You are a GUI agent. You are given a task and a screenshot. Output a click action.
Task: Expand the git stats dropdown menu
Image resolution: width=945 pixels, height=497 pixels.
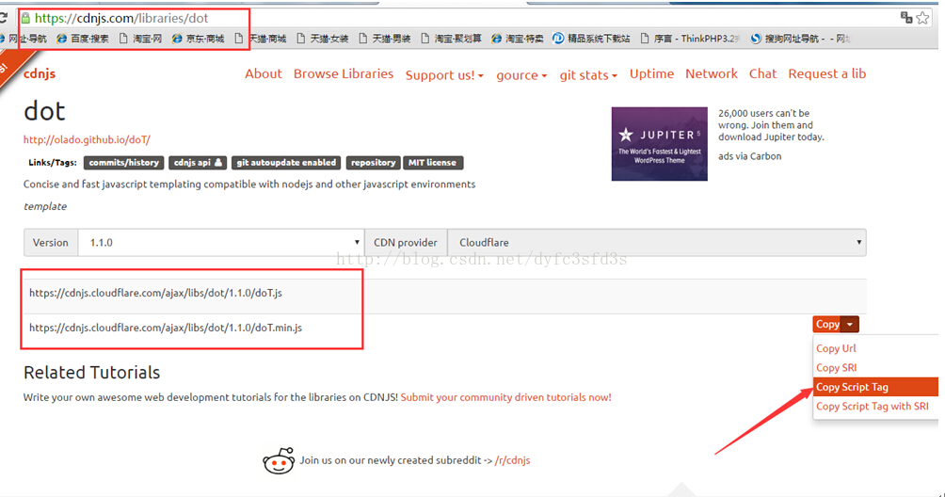(x=588, y=74)
